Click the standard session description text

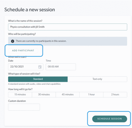click(x=34, y=84)
